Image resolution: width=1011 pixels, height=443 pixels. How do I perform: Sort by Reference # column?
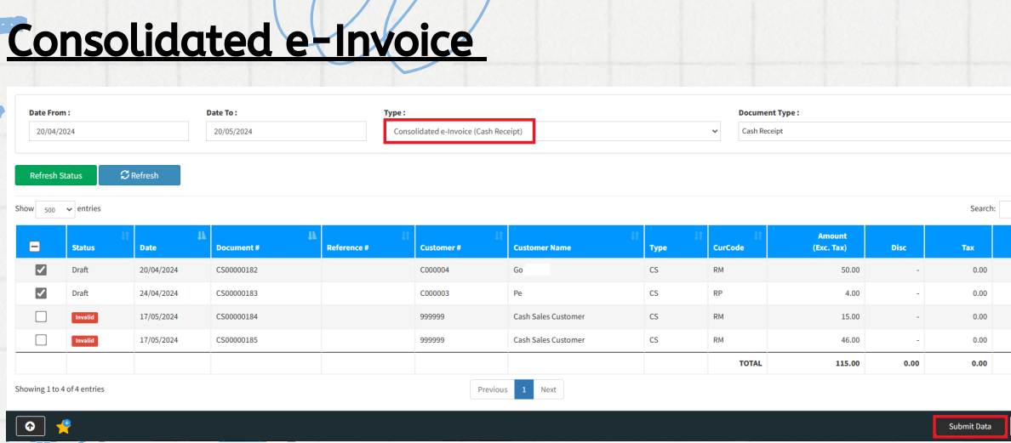click(368, 242)
